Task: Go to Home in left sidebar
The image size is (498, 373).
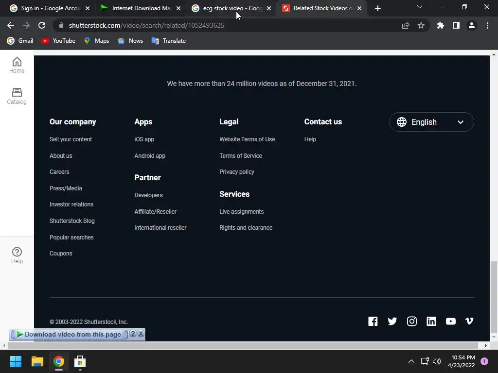Action: [17, 65]
